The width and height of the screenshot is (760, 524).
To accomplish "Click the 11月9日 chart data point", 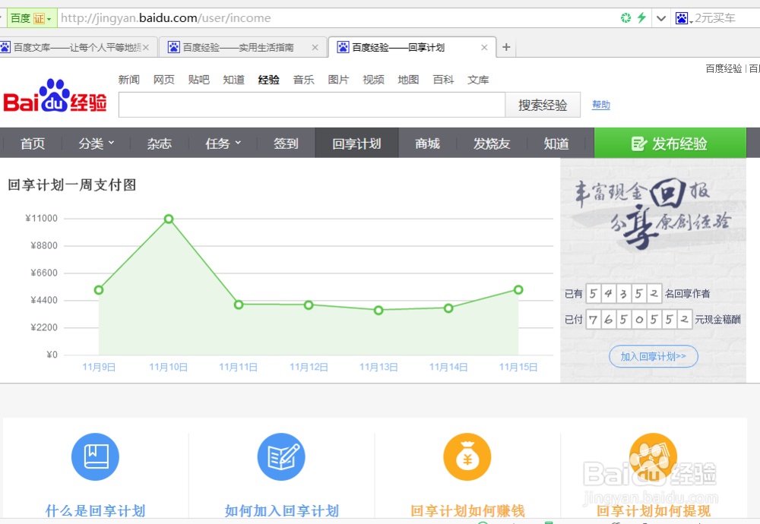I will [99, 290].
